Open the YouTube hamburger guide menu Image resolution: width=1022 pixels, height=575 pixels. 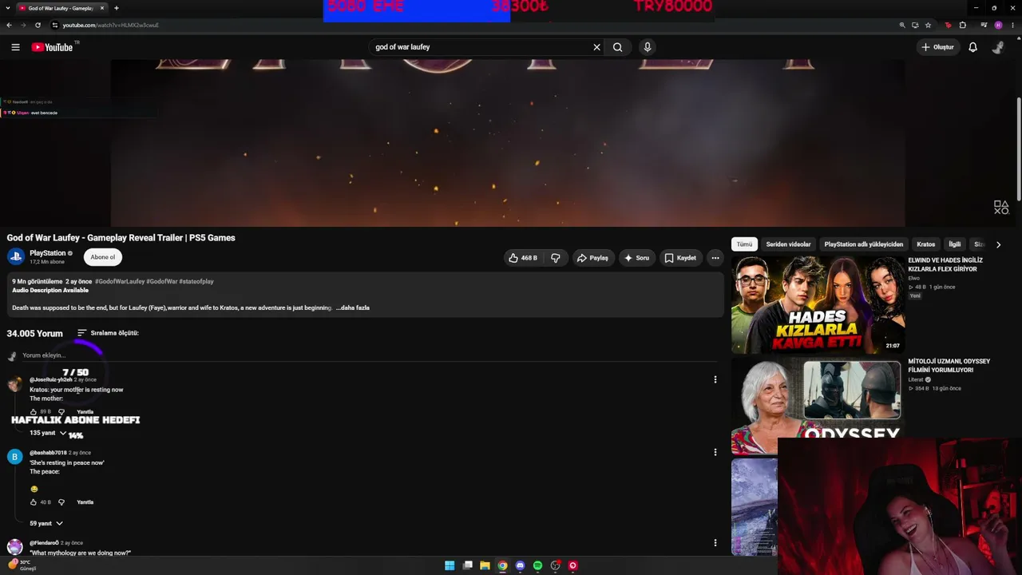tap(15, 47)
